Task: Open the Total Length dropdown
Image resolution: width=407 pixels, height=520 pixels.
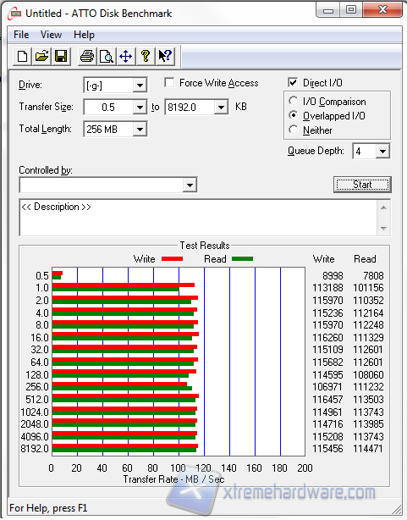Action: 140,130
